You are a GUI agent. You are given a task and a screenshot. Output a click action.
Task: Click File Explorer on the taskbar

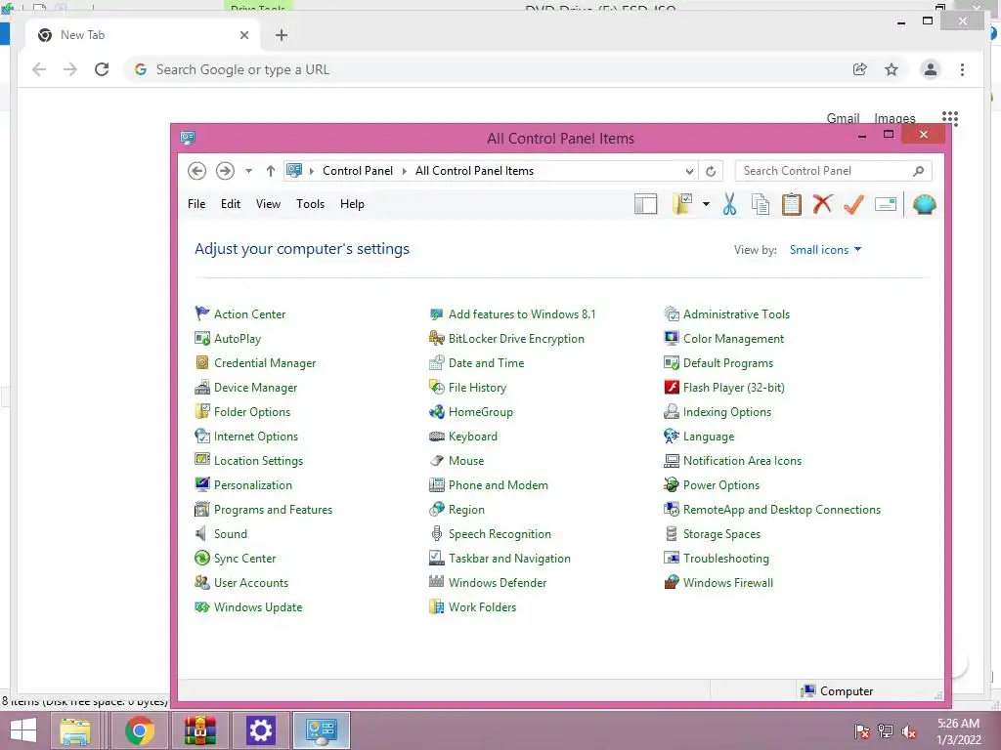(x=75, y=730)
